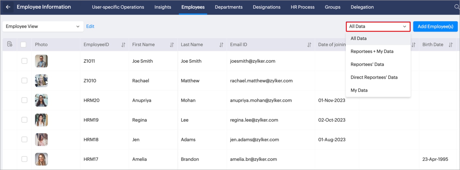Check the box for employee Z1011
The height and width of the screenshot is (170, 460).
pyautogui.click(x=24, y=61)
